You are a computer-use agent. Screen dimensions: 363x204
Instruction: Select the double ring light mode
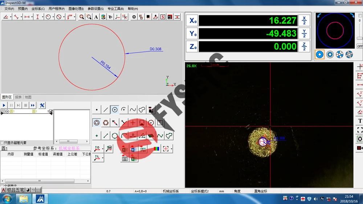pos(330,54)
